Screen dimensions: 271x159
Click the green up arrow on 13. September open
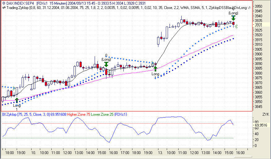pyautogui.click(x=155, y=69)
